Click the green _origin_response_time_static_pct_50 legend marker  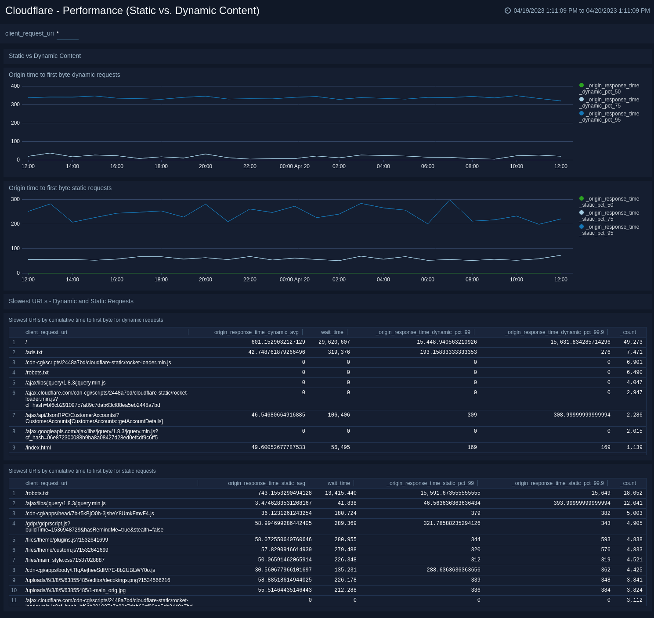[x=581, y=198]
